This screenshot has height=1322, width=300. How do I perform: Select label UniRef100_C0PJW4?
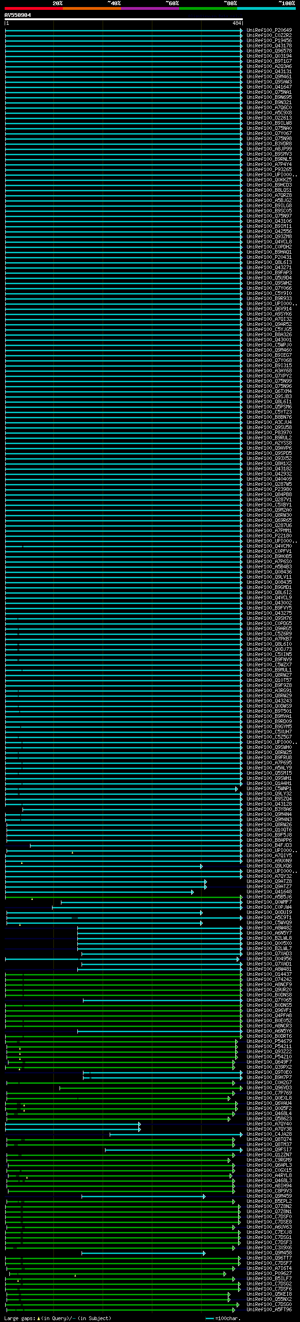pos(269,907)
